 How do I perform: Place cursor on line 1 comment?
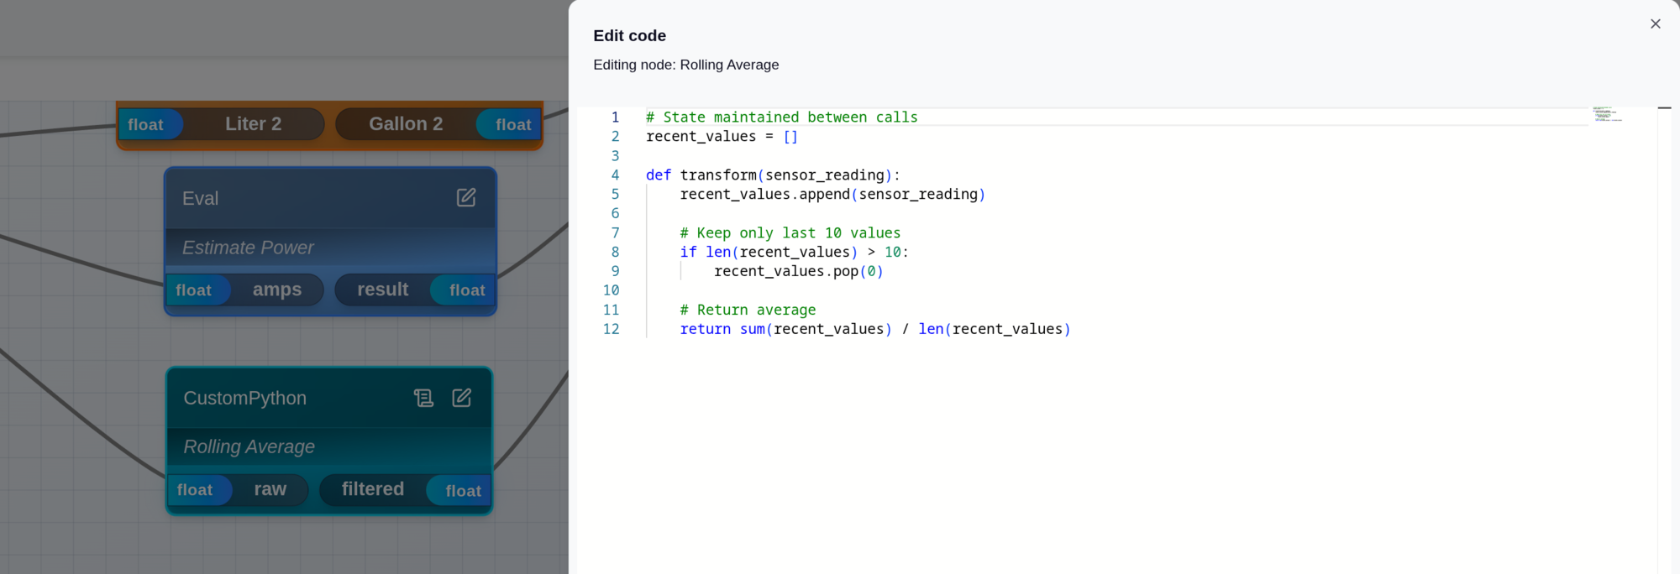click(x=781, y=117)
